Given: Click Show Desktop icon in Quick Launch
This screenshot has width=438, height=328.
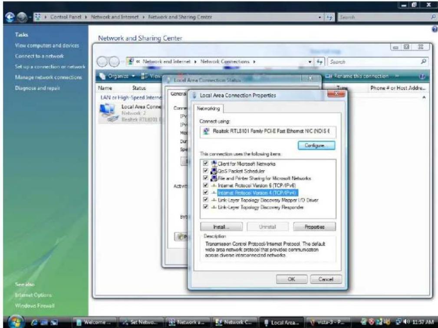Looking at the screenshot, I should 44,322.
